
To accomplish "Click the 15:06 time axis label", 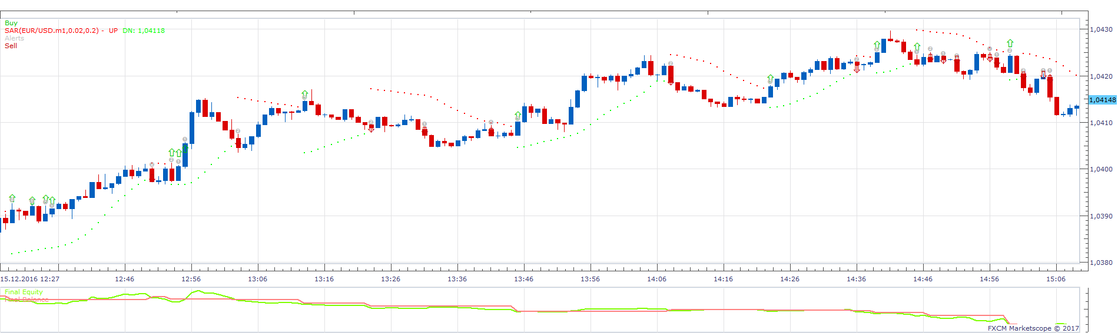I will (x=1056, y=279).
